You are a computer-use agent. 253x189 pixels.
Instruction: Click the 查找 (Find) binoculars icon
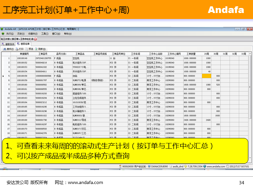click(4, 49)
